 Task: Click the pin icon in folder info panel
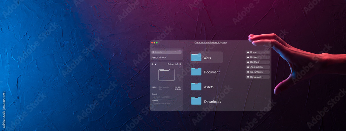tap(152, 64)
